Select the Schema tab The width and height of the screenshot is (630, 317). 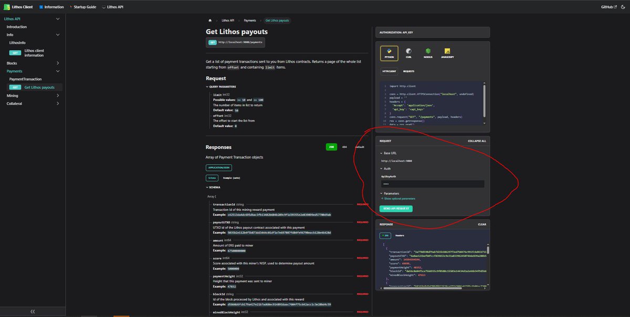(211, 178)
